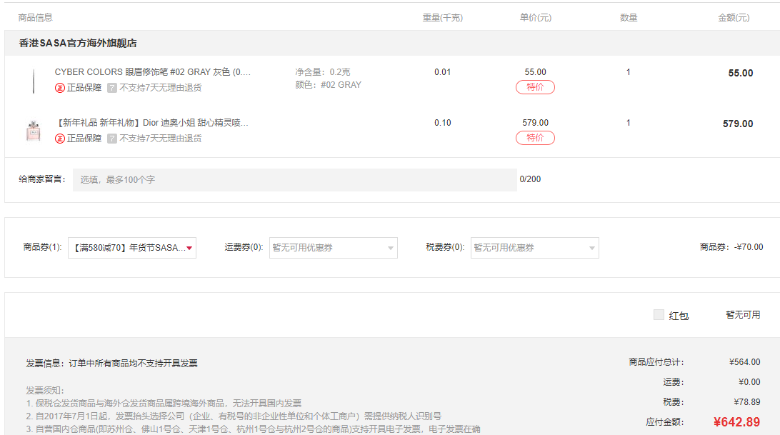Click the ¥78.89 tax amount
Viewport: 780px width, 435px height.
click(x=747, y=402)
